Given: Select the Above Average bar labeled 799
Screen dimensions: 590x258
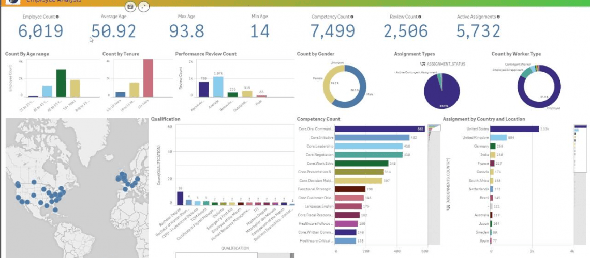Looking at the screenshot, I should [x=203, y=89].
